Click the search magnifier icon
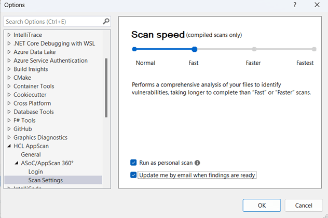This screenshot has height=218, width=328. pyautogui.click(x=106, y=21)
